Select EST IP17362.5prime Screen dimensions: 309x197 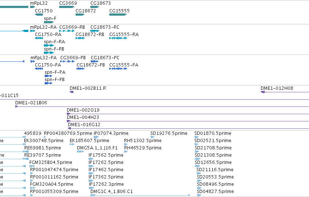(x=106, y=177)
